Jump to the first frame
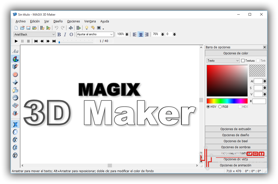The image size is (278, 184). pos(36,41)
